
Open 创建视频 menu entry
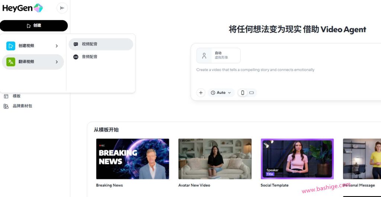(33, 46)
